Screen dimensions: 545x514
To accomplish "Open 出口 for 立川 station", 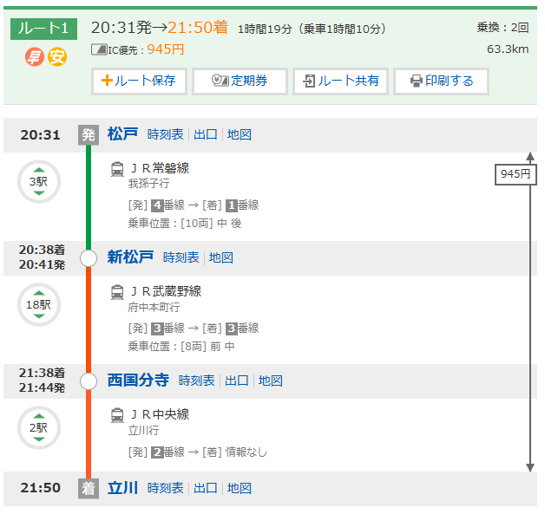I will (206, 488).
